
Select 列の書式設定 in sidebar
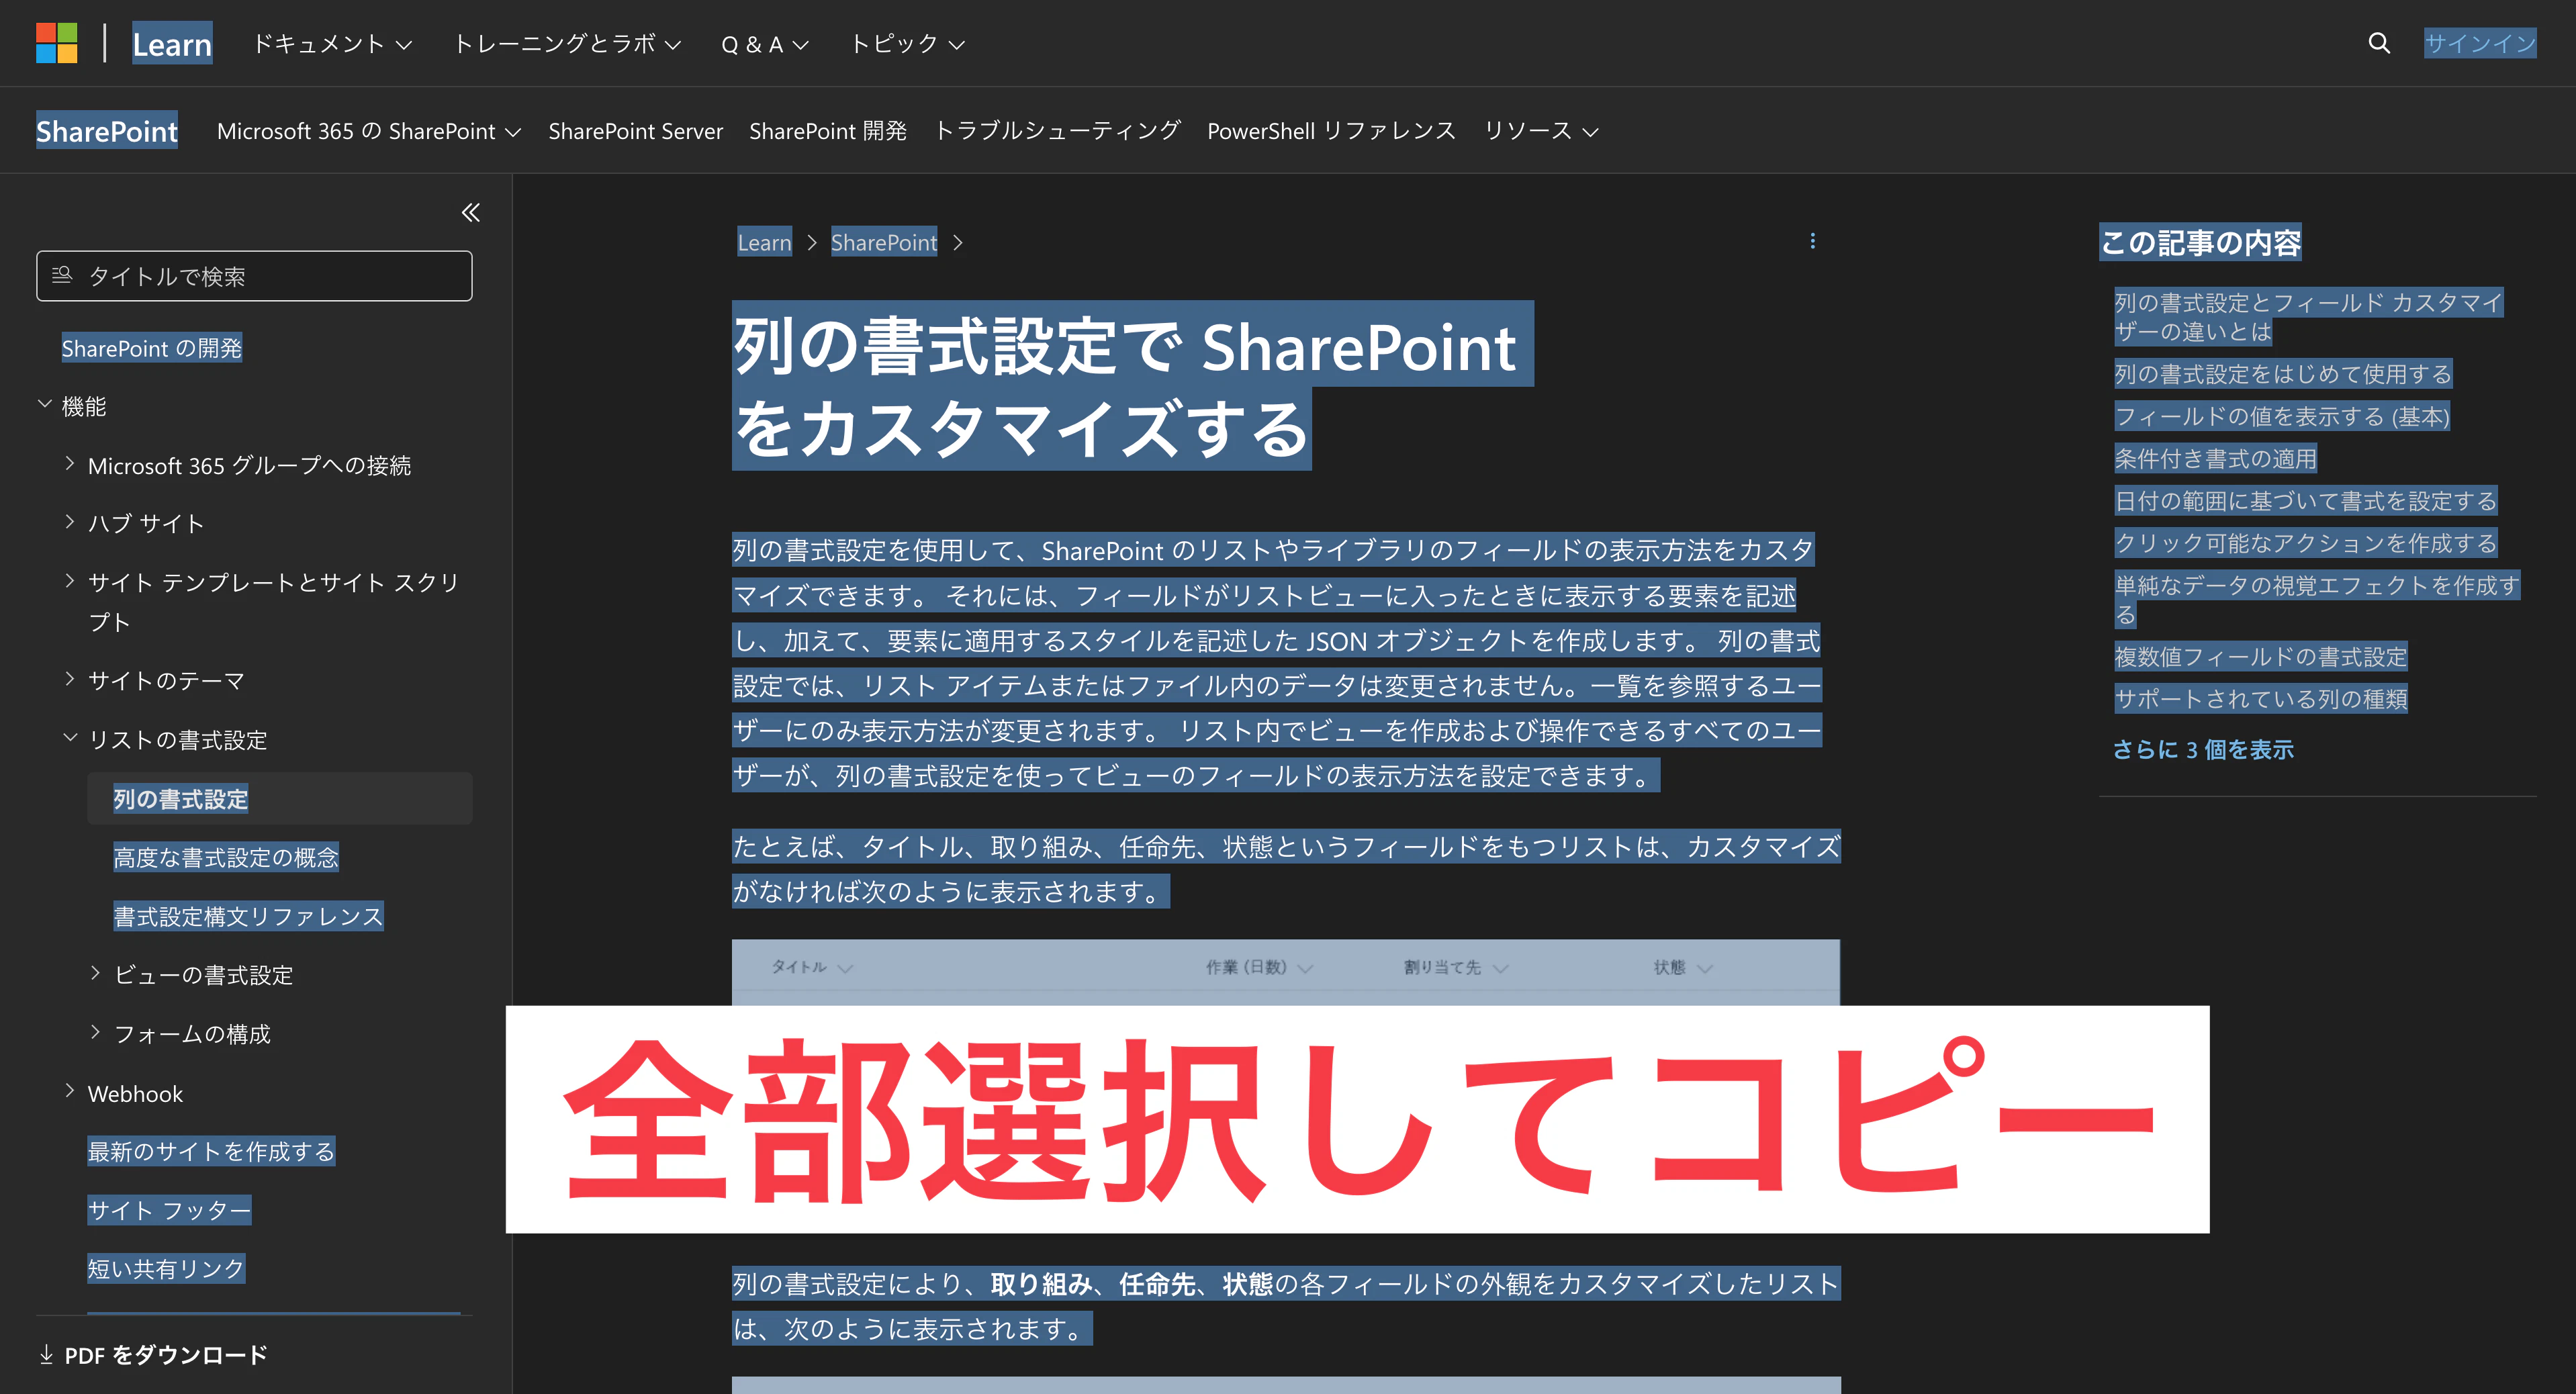point(180,799)
